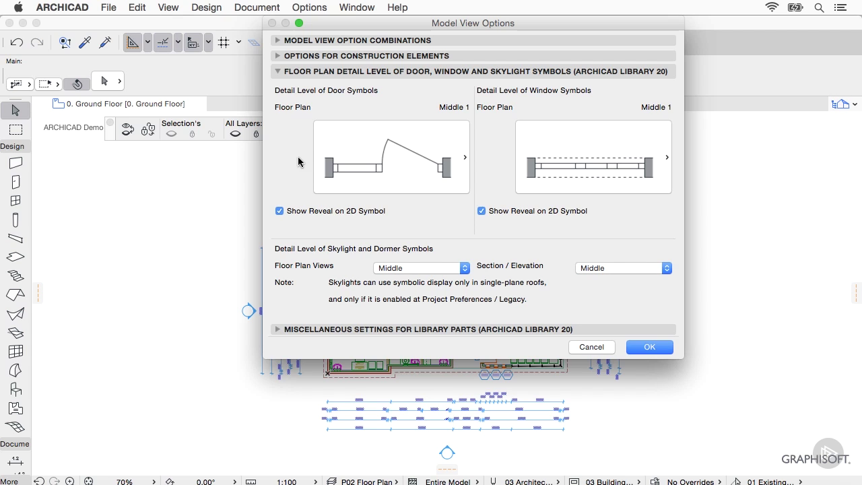The image size is (862, 485).
Task: Open the View menu
Action: pos(168,7)
